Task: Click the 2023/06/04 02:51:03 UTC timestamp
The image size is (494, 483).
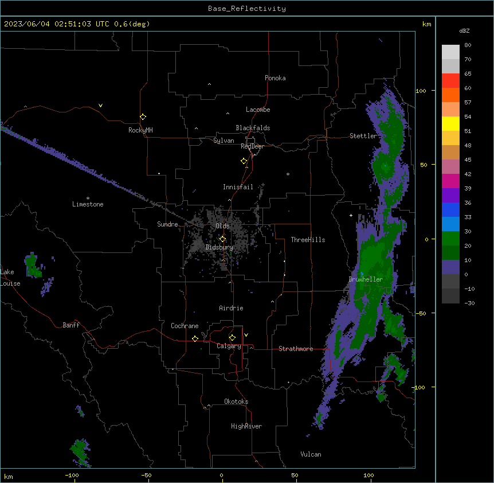Action: [x=57, y=24]
